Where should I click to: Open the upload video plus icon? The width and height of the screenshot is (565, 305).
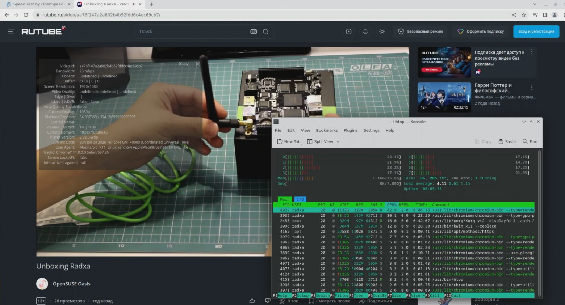click(x=349, y=31)
